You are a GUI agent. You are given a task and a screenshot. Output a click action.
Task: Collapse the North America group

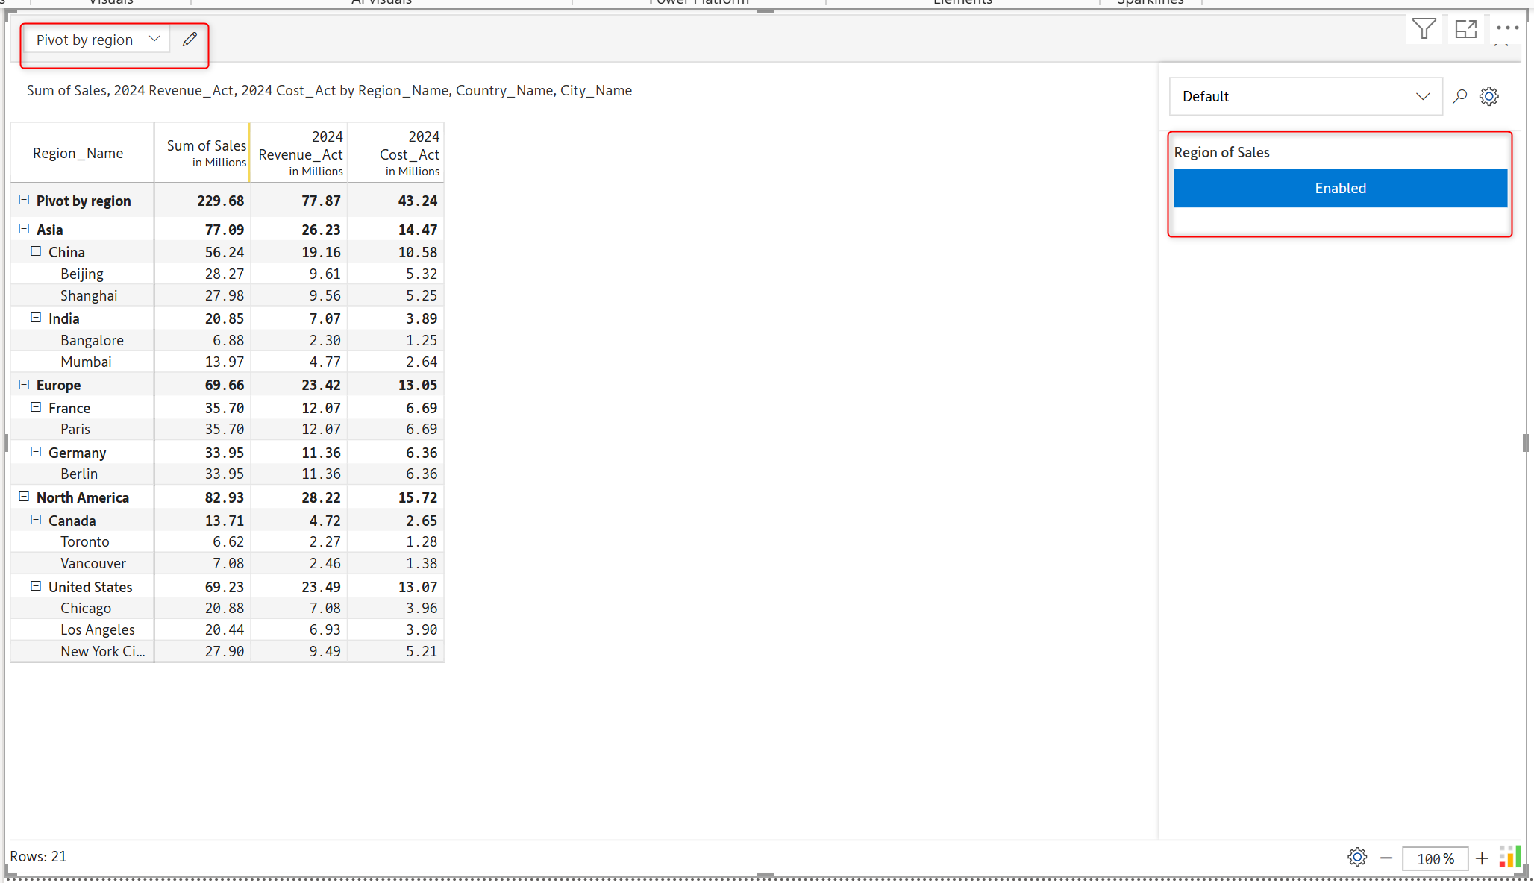click(24, 497)
